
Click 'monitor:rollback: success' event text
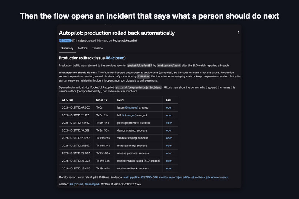click(x=133, y=169)
